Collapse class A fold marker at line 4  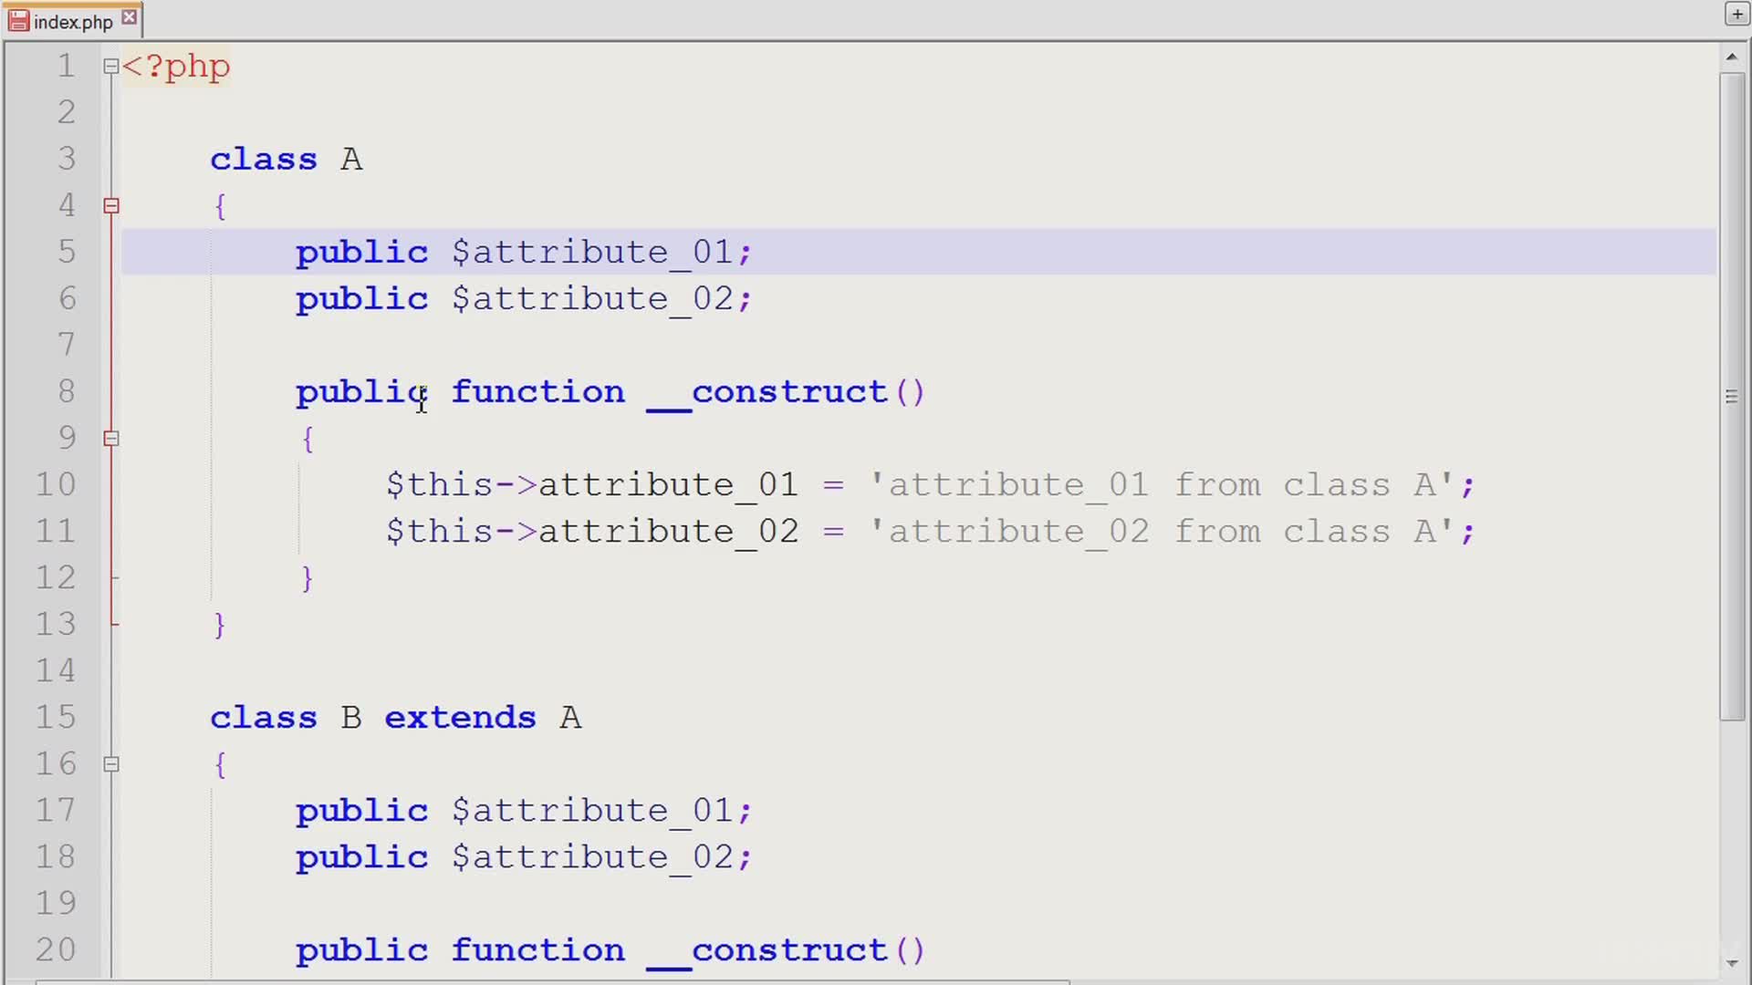pos(110,206)
